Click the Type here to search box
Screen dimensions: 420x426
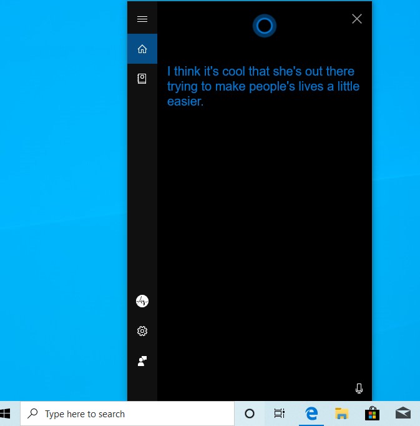tap(127, 414)
